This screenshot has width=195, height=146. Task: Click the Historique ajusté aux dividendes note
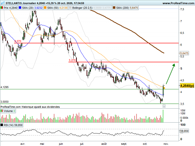click(41, 107)
